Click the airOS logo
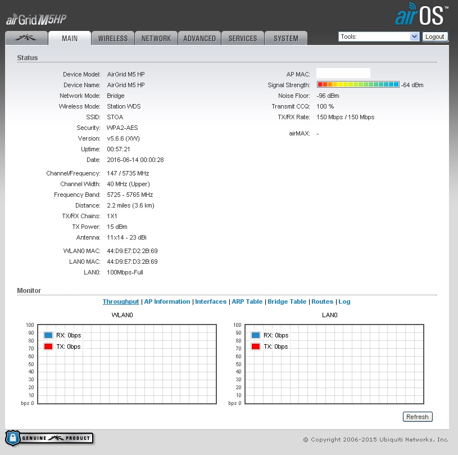This screenshot has width=458, height=455. [421, 14]
